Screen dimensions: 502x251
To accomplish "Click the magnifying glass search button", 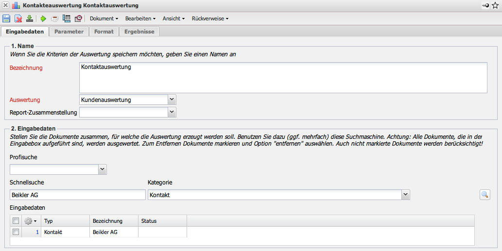I will [x=485, y=195].
